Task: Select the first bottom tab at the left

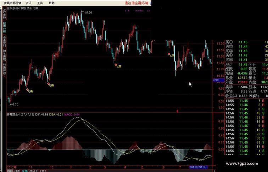Action: tap(10, 171)
